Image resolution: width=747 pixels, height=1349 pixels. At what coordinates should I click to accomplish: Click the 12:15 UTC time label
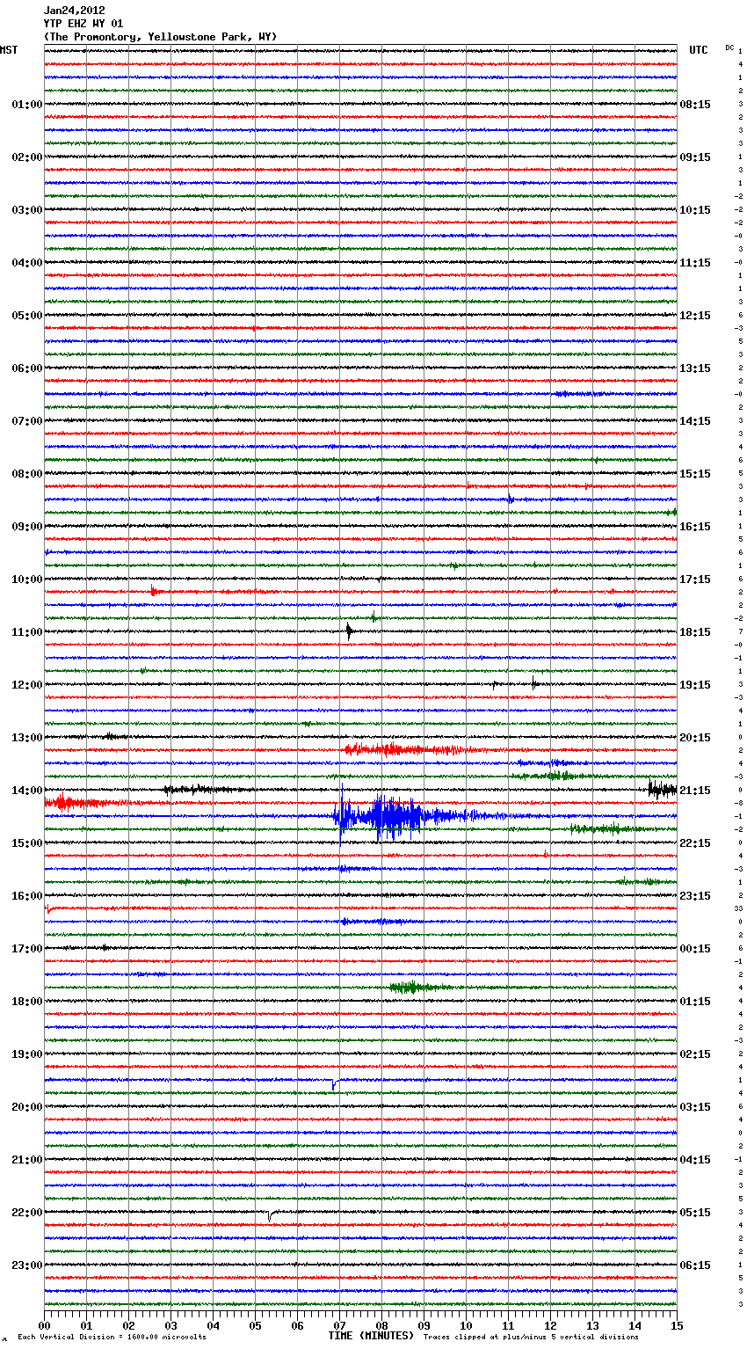(x=695, y=316)
